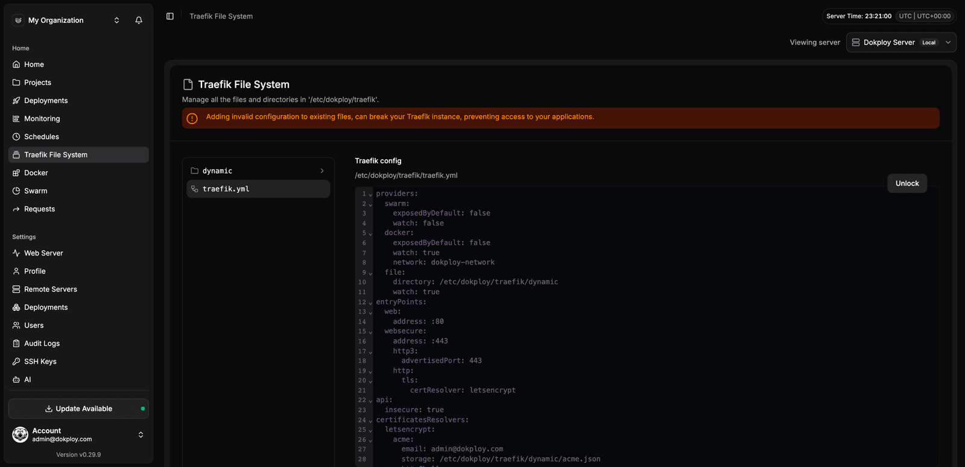This screenshot has width=965, height=467.
Task: Click in the code editor text area
Action: [x=655, y=327]
